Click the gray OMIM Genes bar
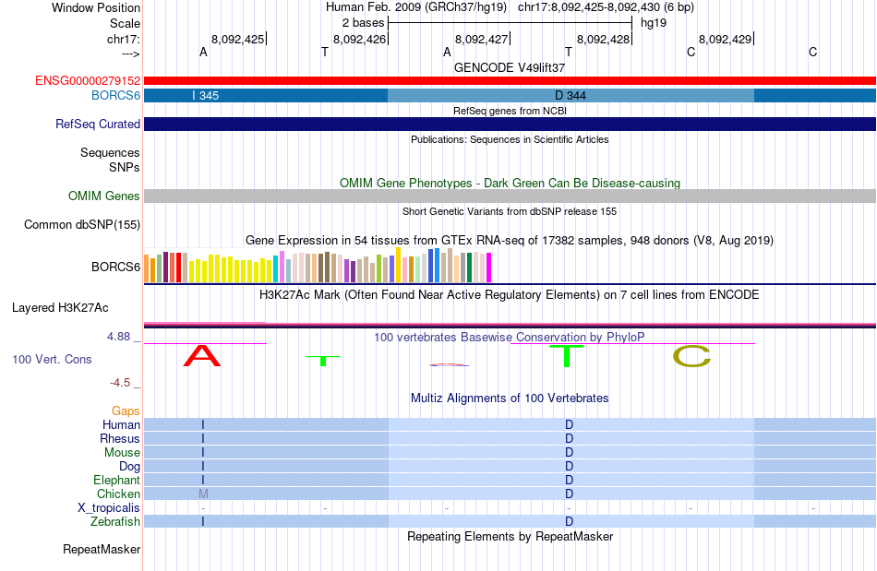The width and height of the screenshot is (877, 571). (510, 196)
